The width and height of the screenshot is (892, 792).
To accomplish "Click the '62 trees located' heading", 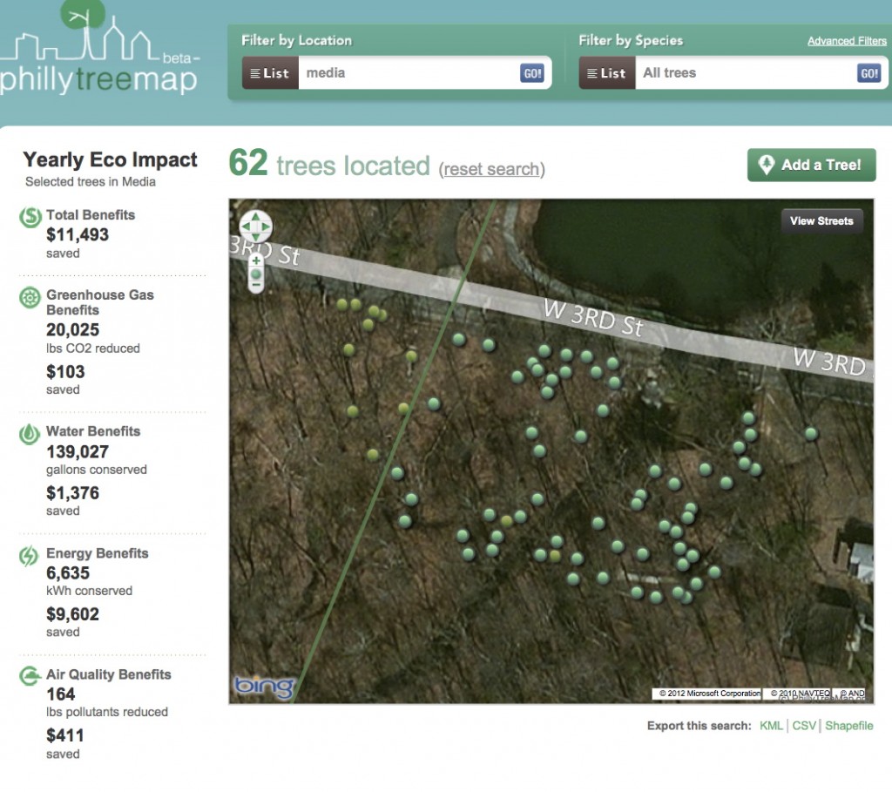I will [x=329, y=164].
